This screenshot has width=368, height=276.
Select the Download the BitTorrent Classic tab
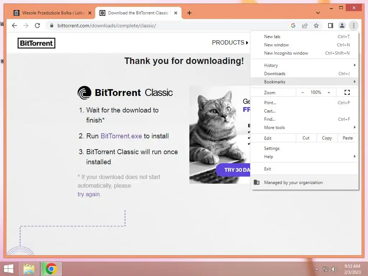click(x=138, y=13)
